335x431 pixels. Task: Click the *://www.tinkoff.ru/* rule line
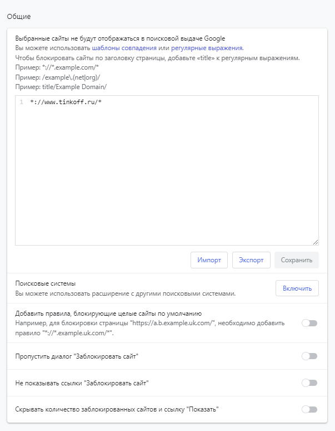point(66,102)
